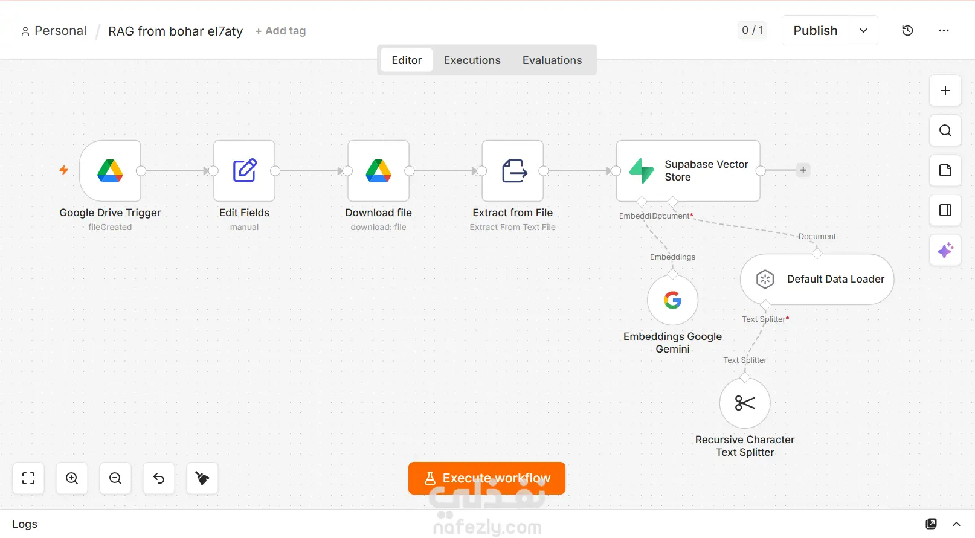Click the Embedding connector diamond on Supabase
The width and height of the screenshot is (975, 538).
pos(642,201)
